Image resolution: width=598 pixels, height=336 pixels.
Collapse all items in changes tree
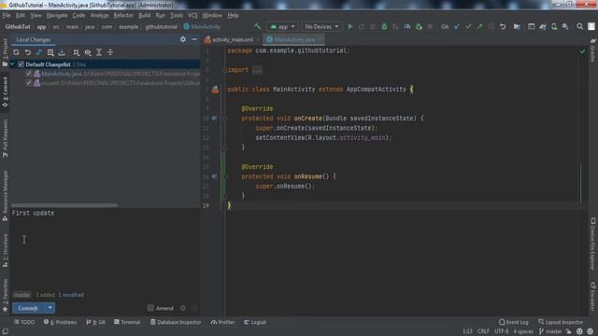(110, 52)
